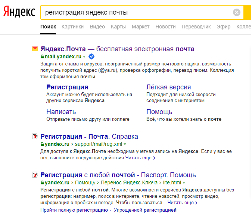This screenshot has width=252, height=221.
Task: Click the blue verified checkmark badge
Action: click(91, 56)
